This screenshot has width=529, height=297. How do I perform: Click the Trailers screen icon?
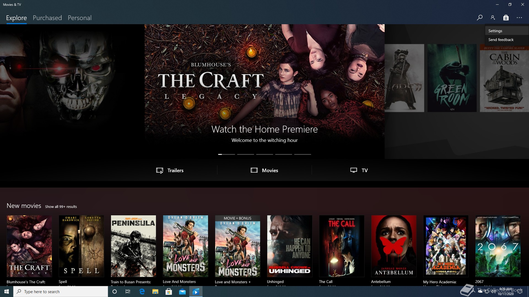click(160, 170)
